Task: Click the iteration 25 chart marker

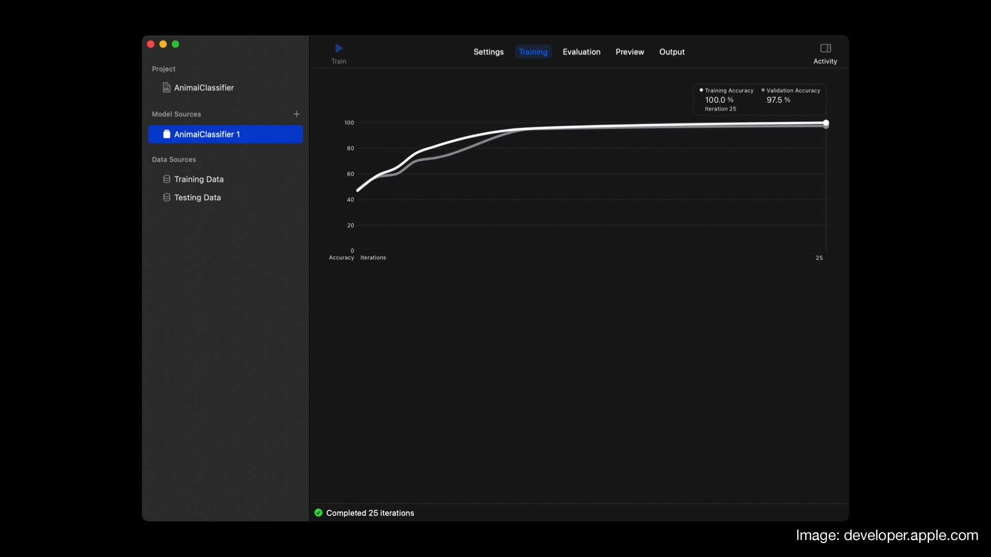Action: click(x=826, y=123)
